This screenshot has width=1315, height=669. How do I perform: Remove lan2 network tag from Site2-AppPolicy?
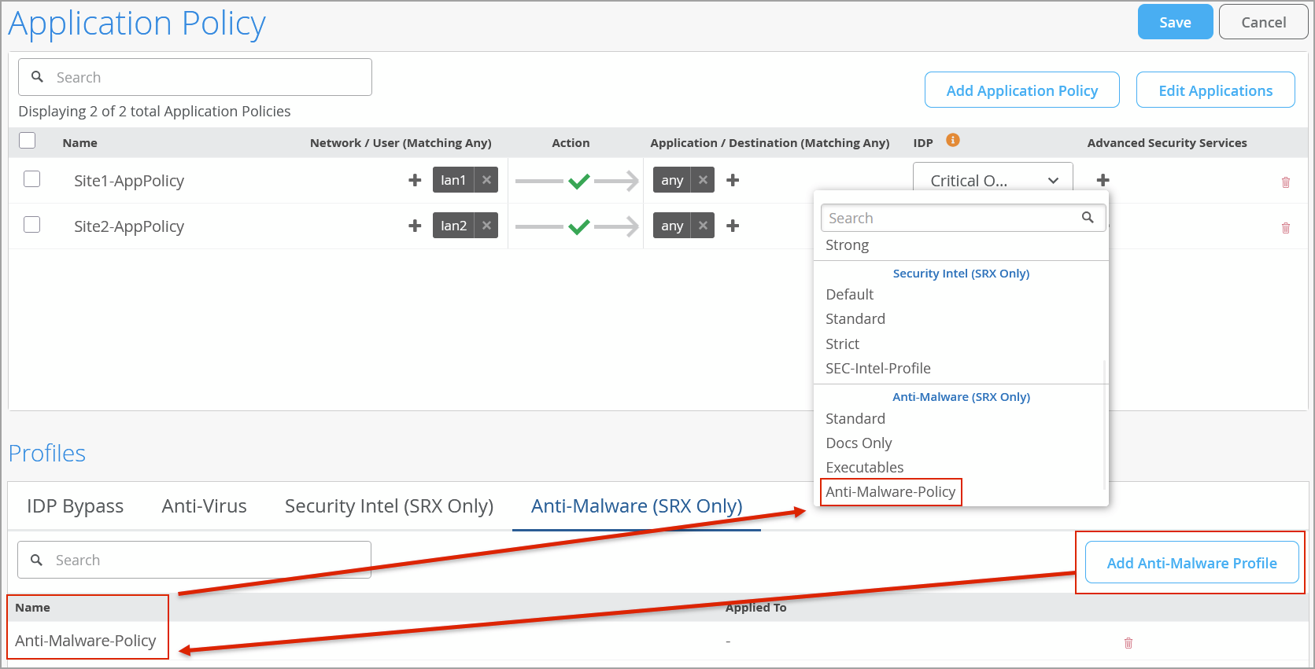[486, 226]
